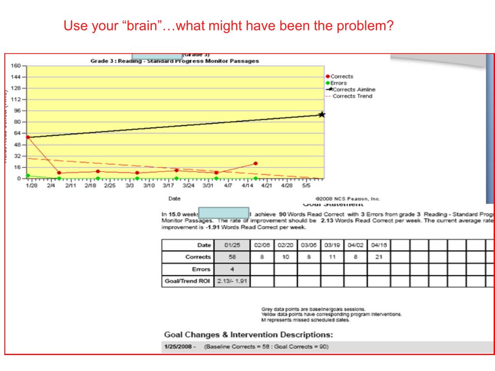
Task: Click the '1/25/2008 -' baseline entry row
Action: (x=327, y=347)
